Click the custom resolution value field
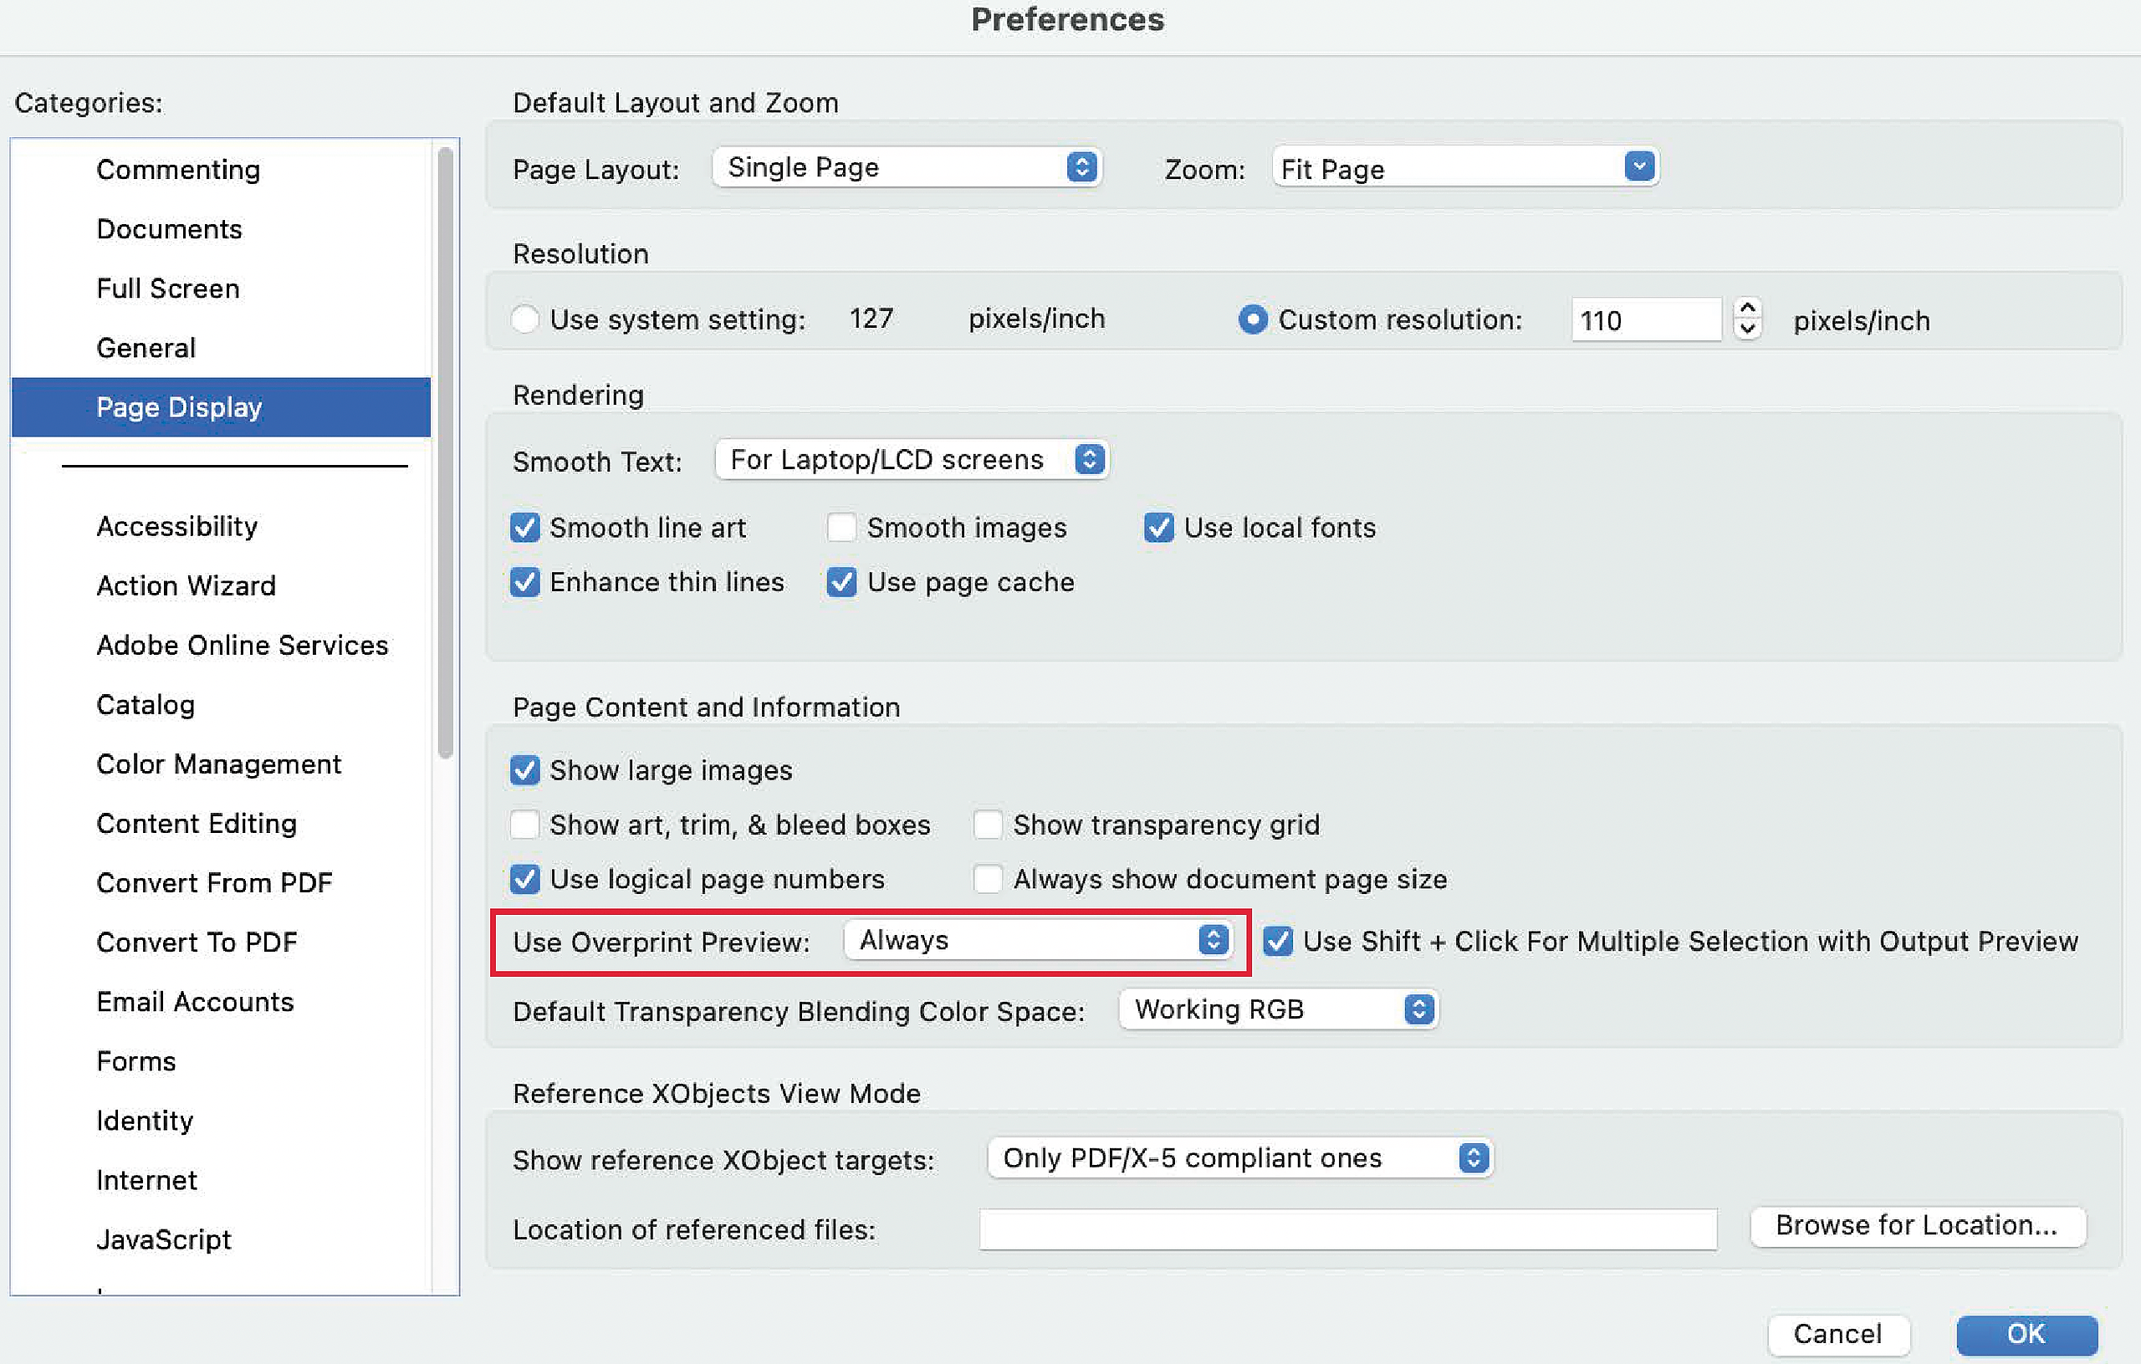This screenshot has width=2141, height=1364. 1647,320
